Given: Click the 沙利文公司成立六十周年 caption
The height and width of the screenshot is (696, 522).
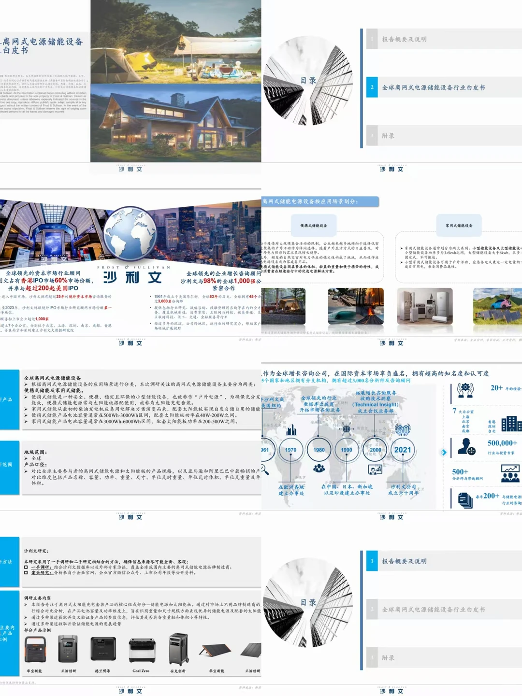Looking at the screenshot, I should (403, 490).
